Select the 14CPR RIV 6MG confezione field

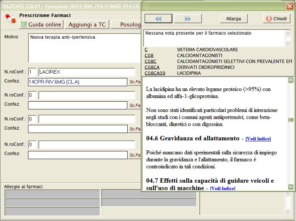(x=78, y=82)
